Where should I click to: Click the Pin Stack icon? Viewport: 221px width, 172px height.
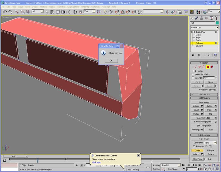pyautogui.click(x=193, y=55)
